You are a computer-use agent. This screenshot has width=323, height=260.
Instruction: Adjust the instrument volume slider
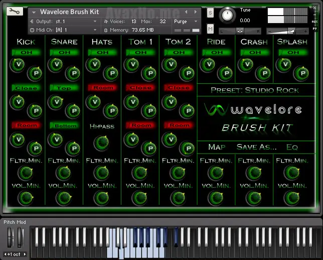pyautogui.click(x=287, y=31)
